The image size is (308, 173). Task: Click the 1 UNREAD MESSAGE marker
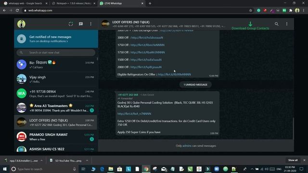pyautogui.click(x=195, y=85)
